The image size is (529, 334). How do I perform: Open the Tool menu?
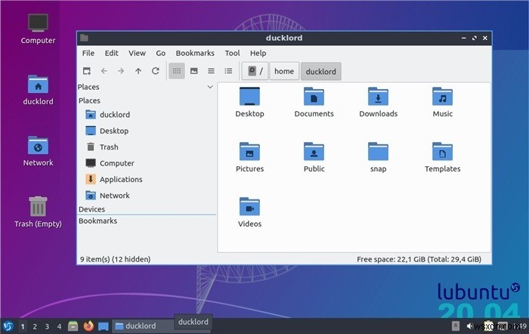click(x=232, y=53)
